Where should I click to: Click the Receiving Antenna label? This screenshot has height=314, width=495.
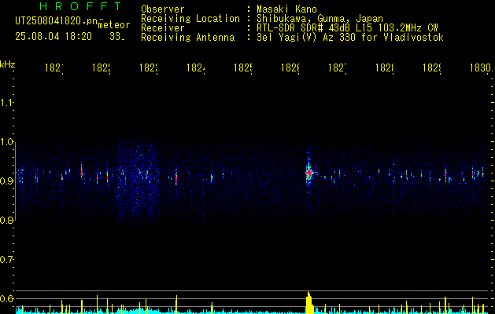point(188,38)
